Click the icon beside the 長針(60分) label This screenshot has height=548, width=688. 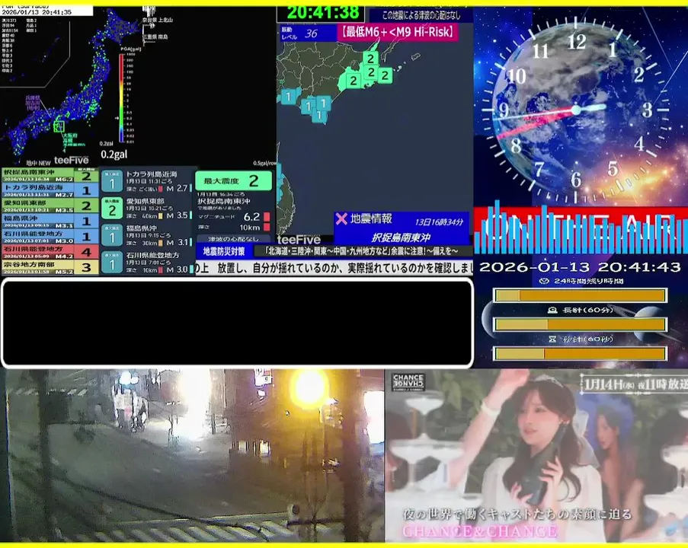tap(552, 310)
